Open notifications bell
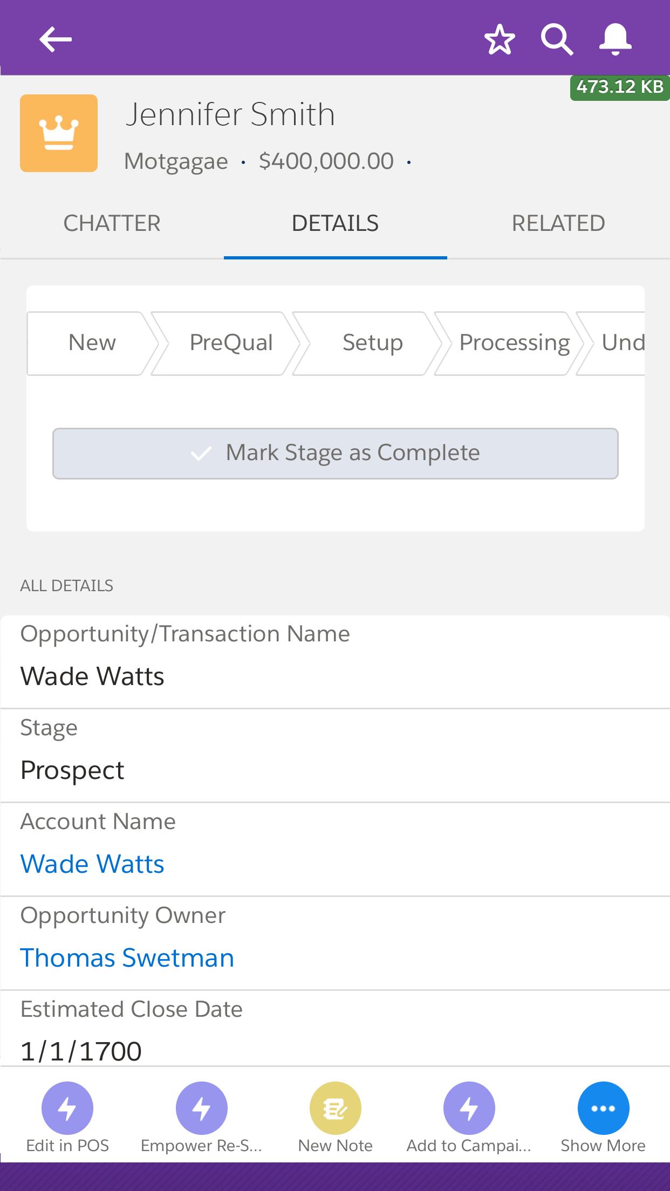The height and width of the screenshot is (1191, 670). [616, 39]
